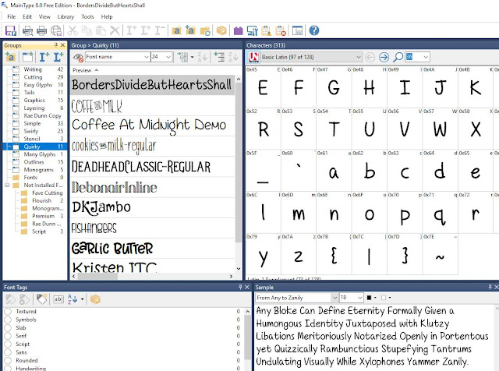Open the sort A-Z dropdown arrow in Font Tags

82,299
